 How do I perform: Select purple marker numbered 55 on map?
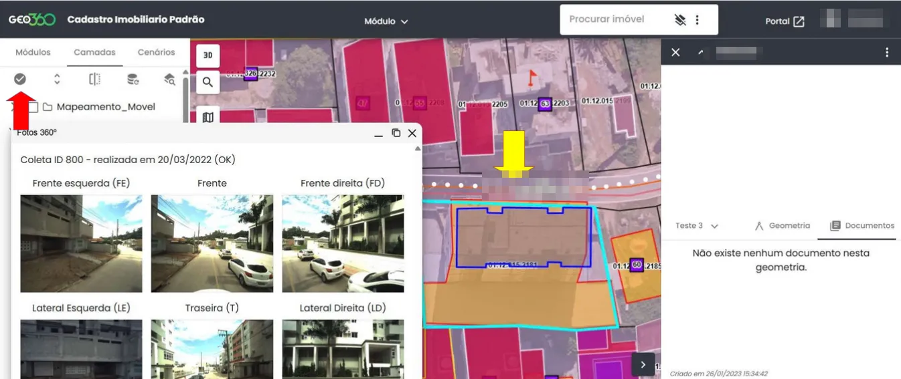[420, 104]
